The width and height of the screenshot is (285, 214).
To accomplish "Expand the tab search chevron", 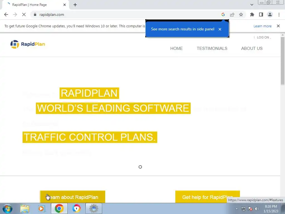I will pyautogui.click(x=252, y=5).
